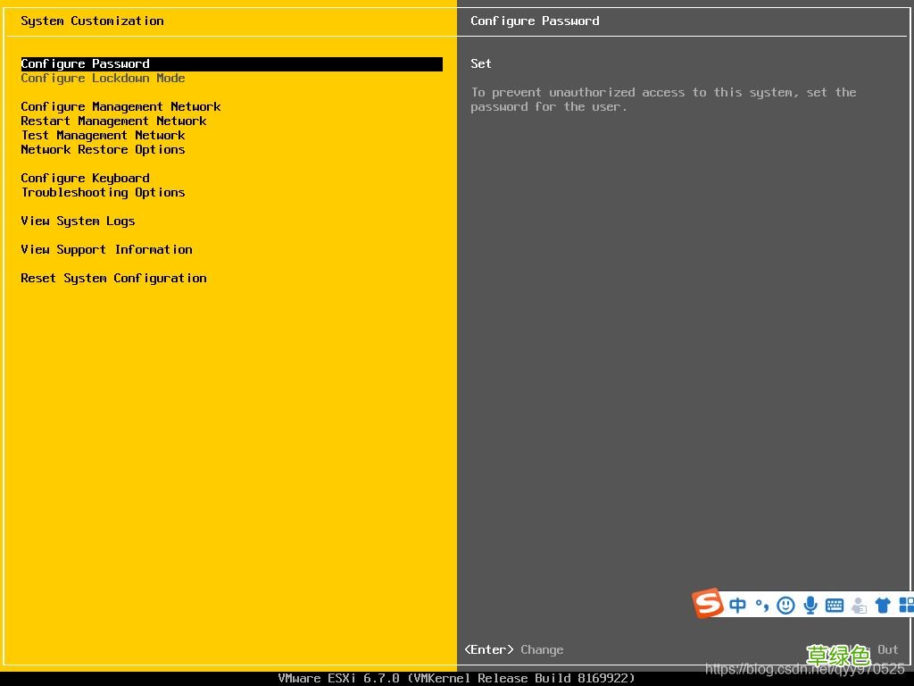This screenshot has height=686, width=914.
Task: Click the user account icon in IME bar
Action: coord(859,606)
